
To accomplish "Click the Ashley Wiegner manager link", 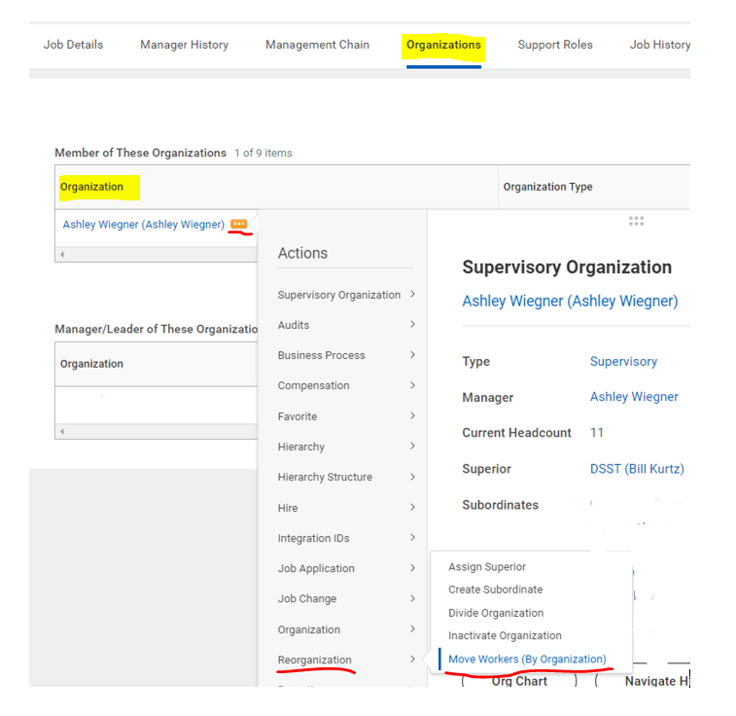I will click(x=634, y=397).
